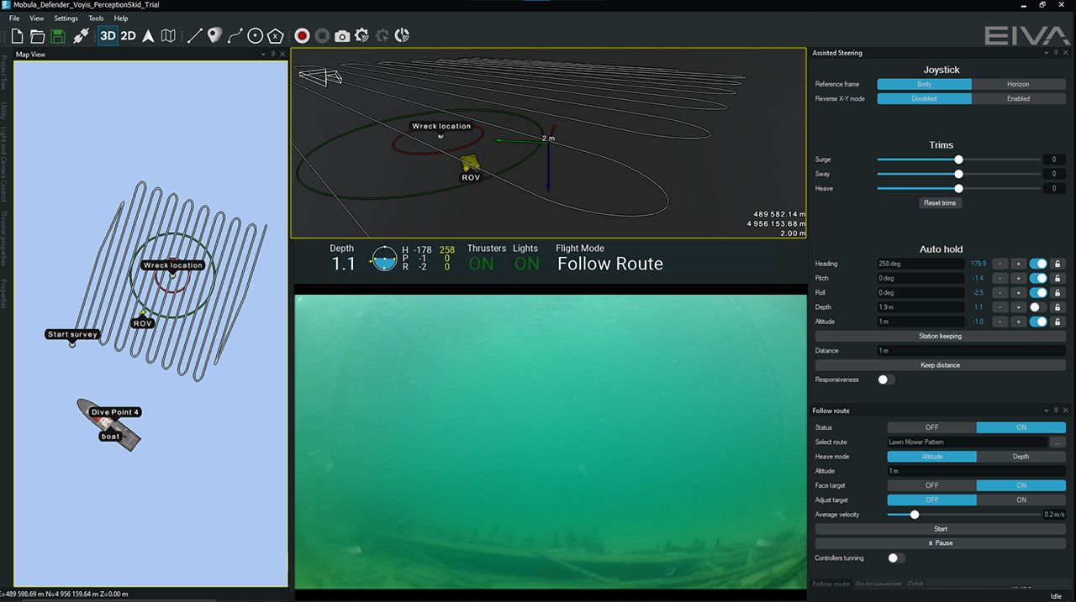1076x602 pixels.
Task: Start recording with the red record button
Action: click(x=302, y=36)
